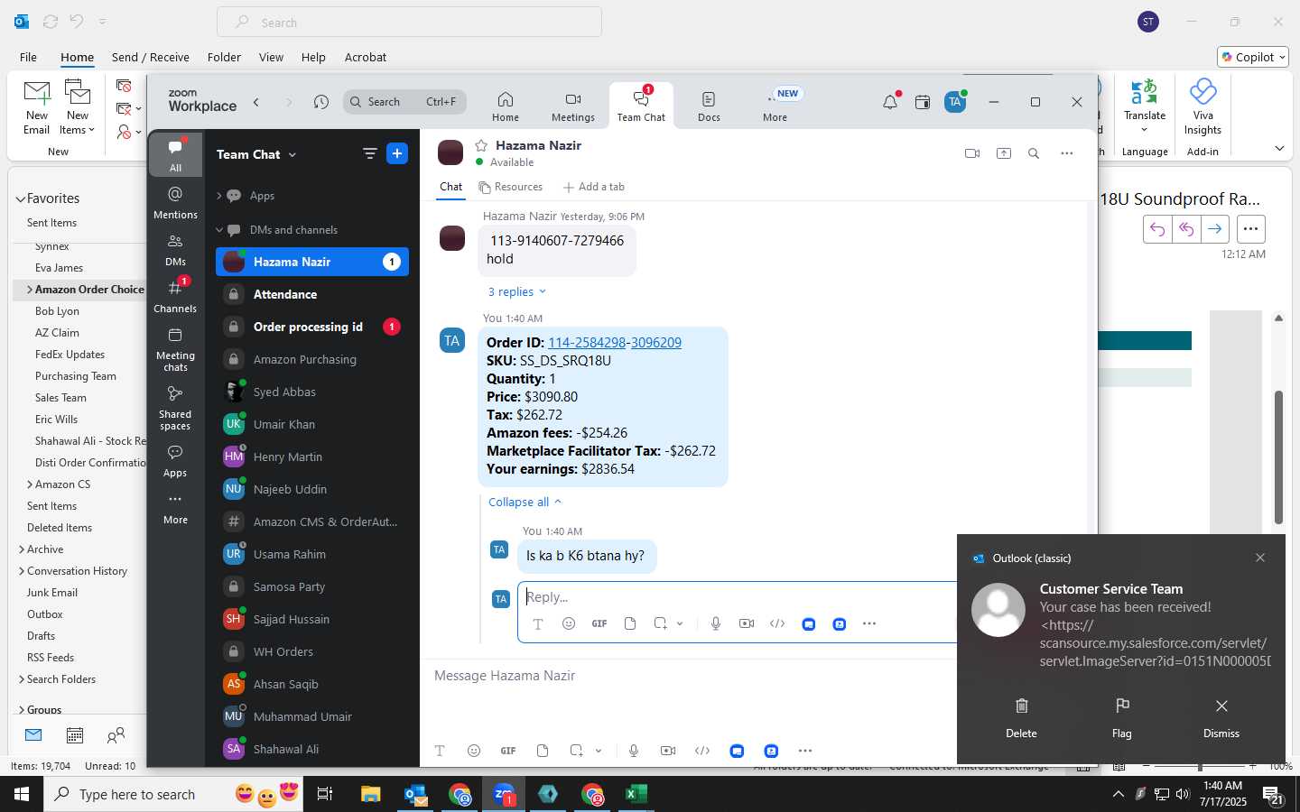Open New Items dropdown in Outlook

coord(78,107)
